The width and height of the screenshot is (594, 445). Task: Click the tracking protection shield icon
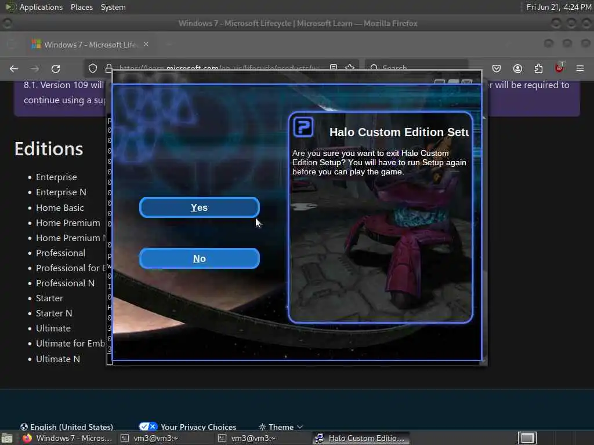[93, 68]
